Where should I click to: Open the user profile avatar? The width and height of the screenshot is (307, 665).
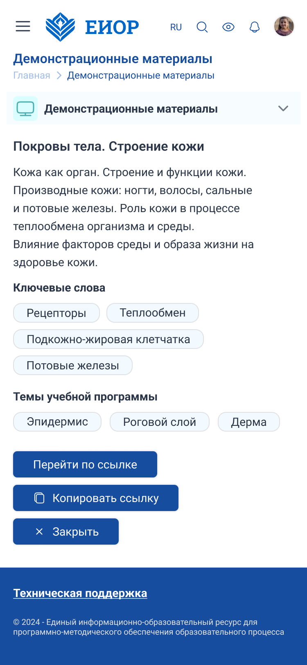click(x=284, y=27)
